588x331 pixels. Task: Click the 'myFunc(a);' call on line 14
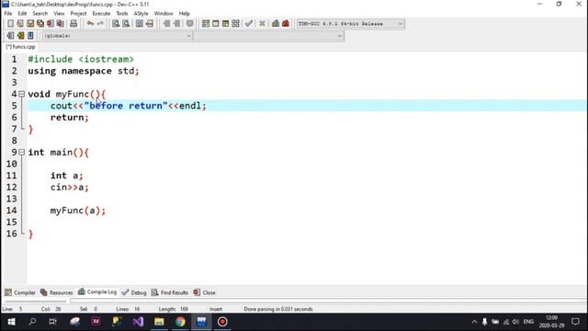[78, 211]
